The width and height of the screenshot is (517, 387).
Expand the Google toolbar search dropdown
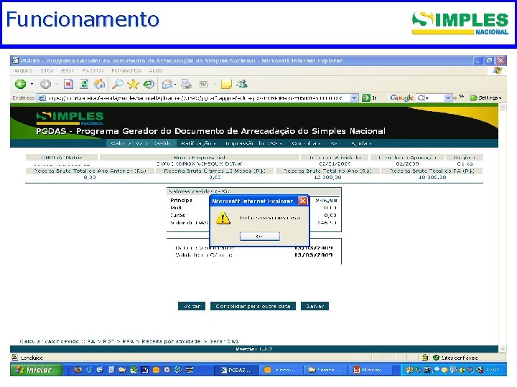pyautogui.click(x=448, y=97)
